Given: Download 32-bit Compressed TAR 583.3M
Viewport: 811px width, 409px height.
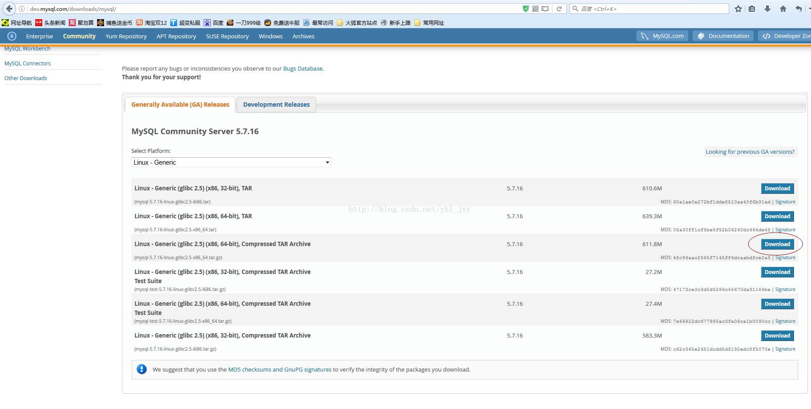Looking at the screenshot, I should click(777, 336).
